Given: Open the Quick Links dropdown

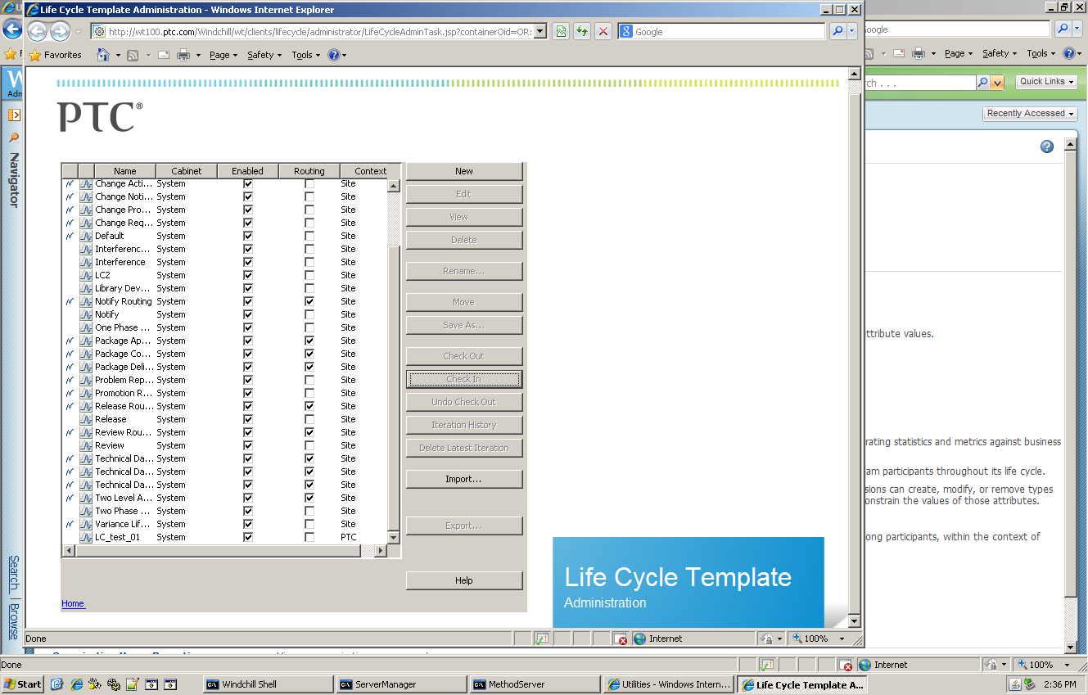Looking at the screenshot, I should tap(1046, 82).
